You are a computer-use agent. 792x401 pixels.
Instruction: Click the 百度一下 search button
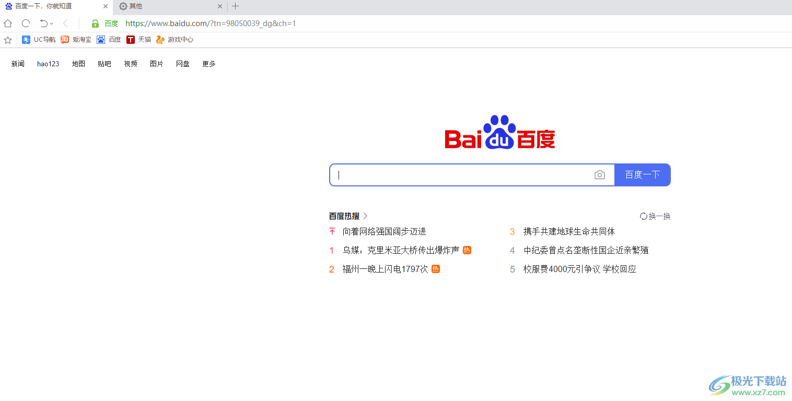pos(643,175)
